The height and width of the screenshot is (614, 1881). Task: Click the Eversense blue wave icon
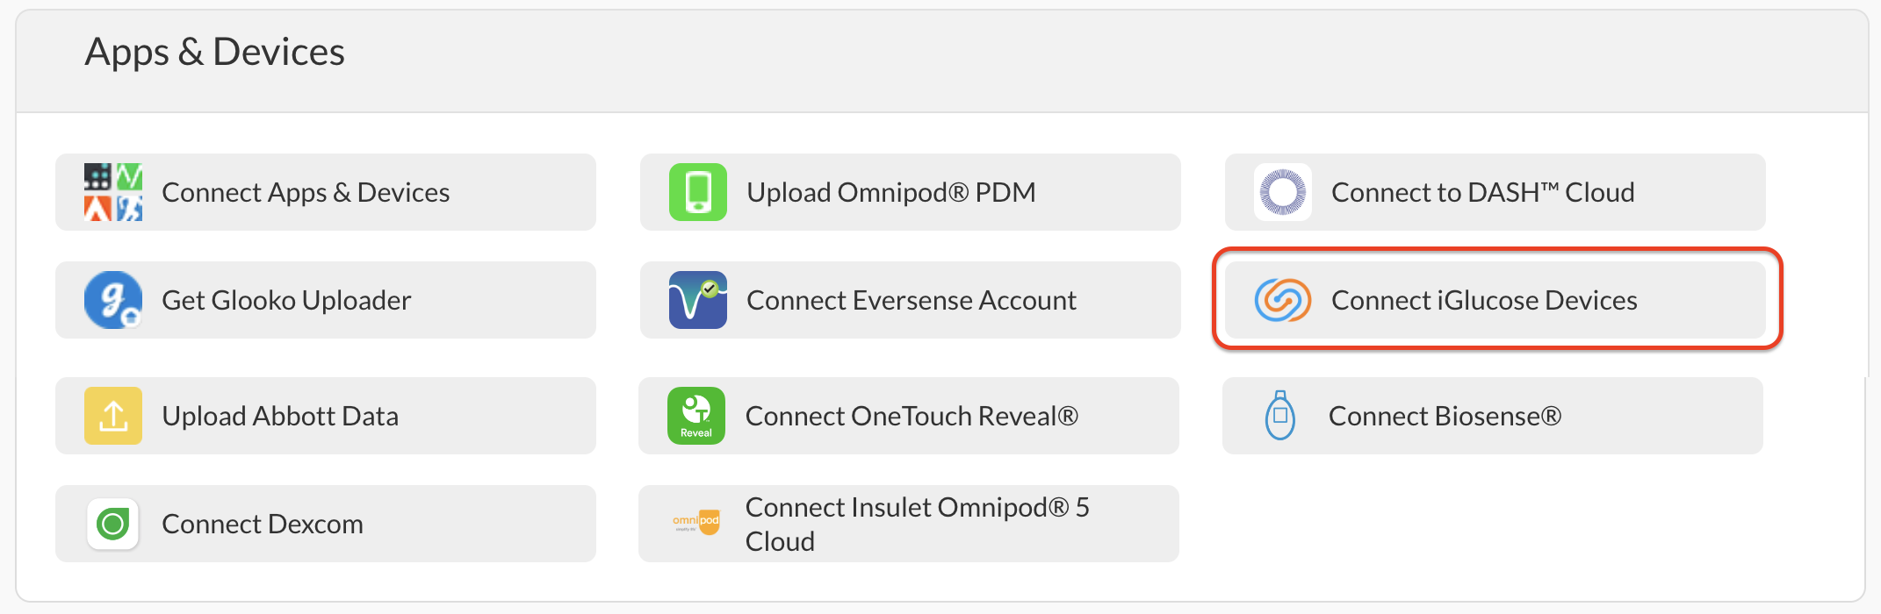point(698,300)
